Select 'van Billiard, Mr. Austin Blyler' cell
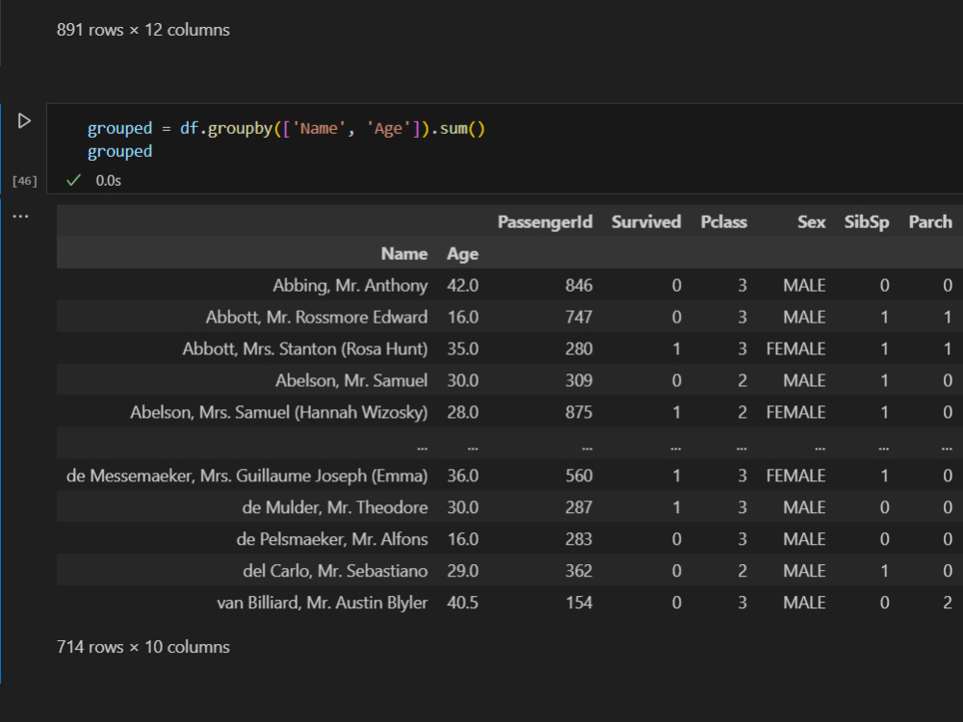 tap(323, 603)
